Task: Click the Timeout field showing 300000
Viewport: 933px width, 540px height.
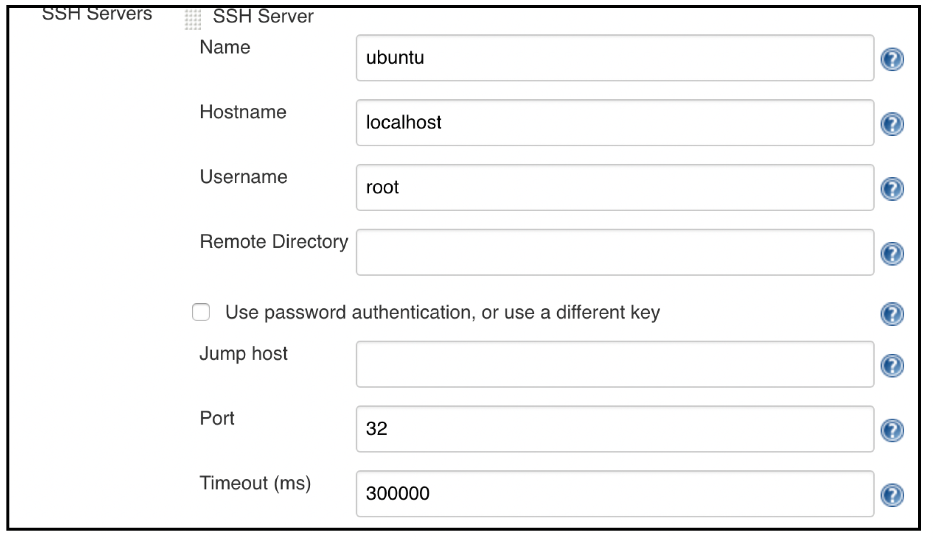Action: [x=615, y=493]
